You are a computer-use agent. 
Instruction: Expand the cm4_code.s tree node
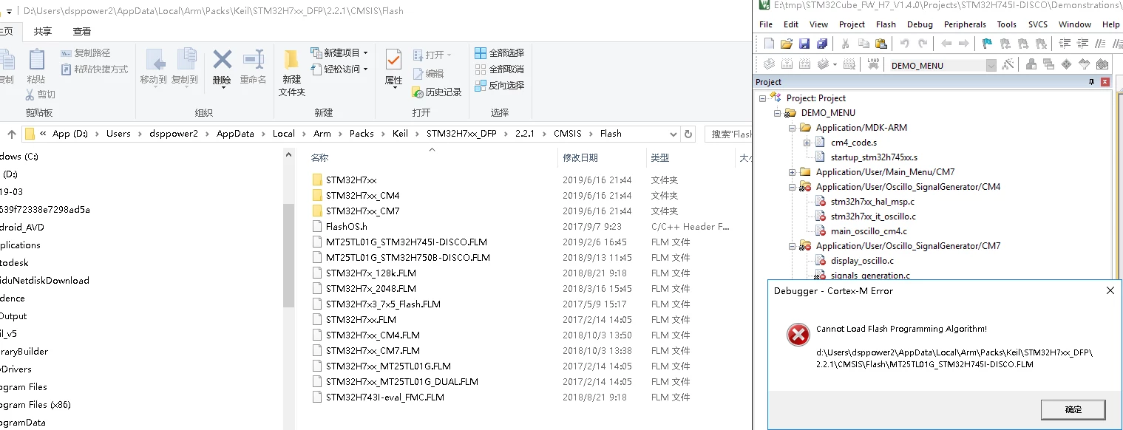pyautogui.click(x=807, y=143)
